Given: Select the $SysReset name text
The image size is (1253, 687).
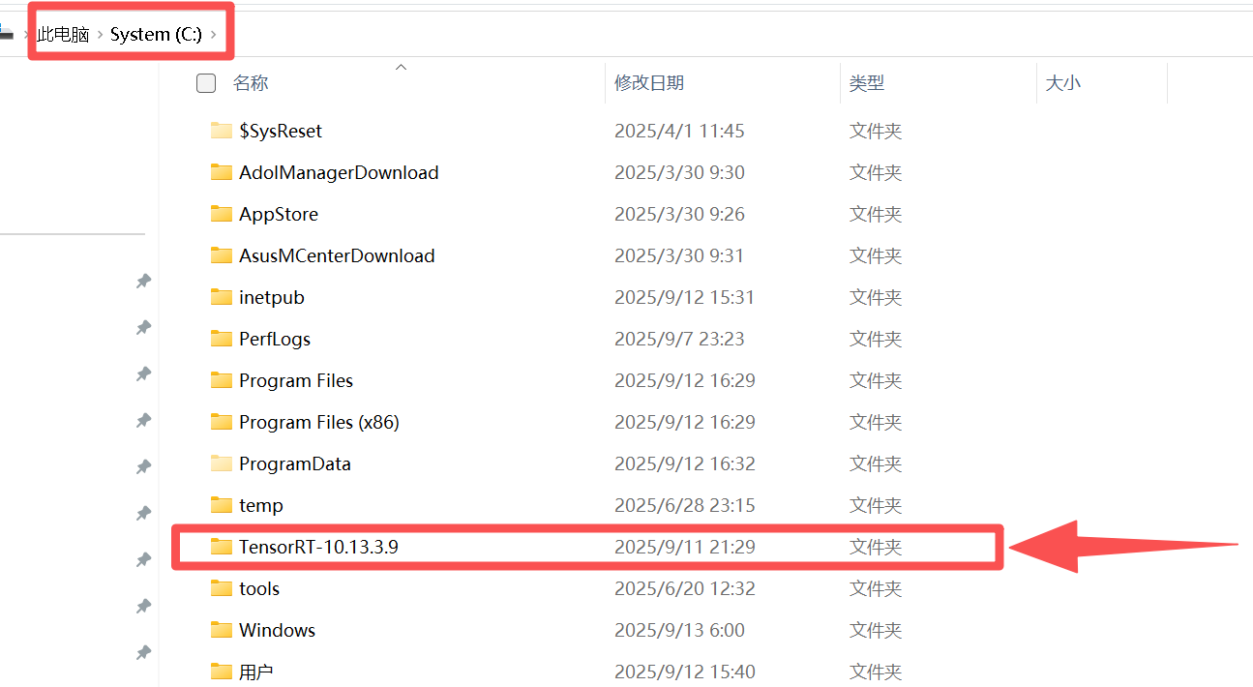Looking at the screenshot, I should [281, 131].
